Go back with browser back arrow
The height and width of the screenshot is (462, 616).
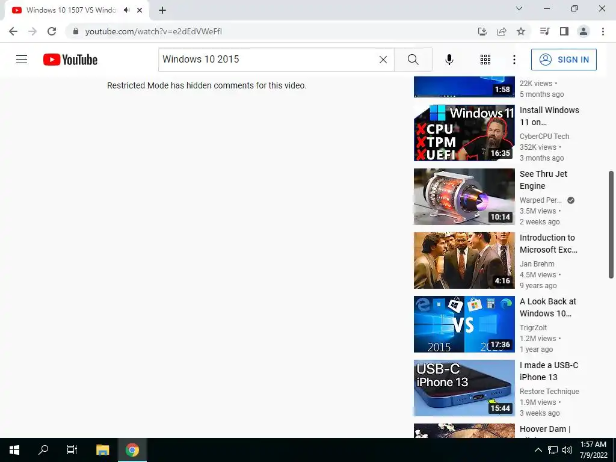[x=13, y=31]
